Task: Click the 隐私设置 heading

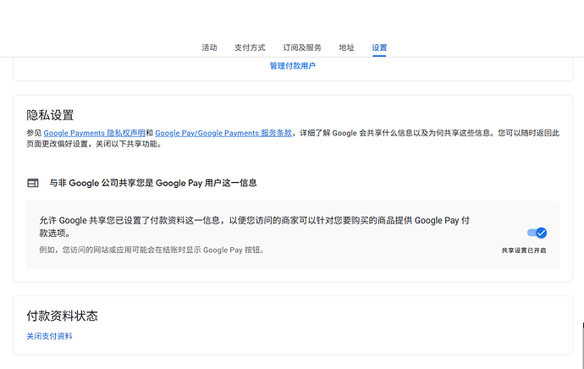Action: 50,115
